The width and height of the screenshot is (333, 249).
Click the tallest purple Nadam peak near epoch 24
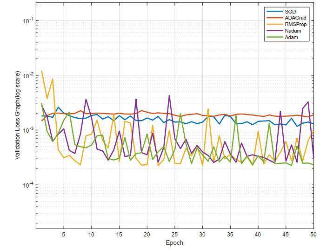pyautogui.click(x=169, y=96)
